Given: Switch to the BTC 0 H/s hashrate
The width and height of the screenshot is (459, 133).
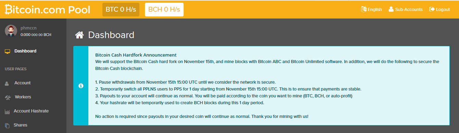Looking at the screenshot, I should [121, 10].
